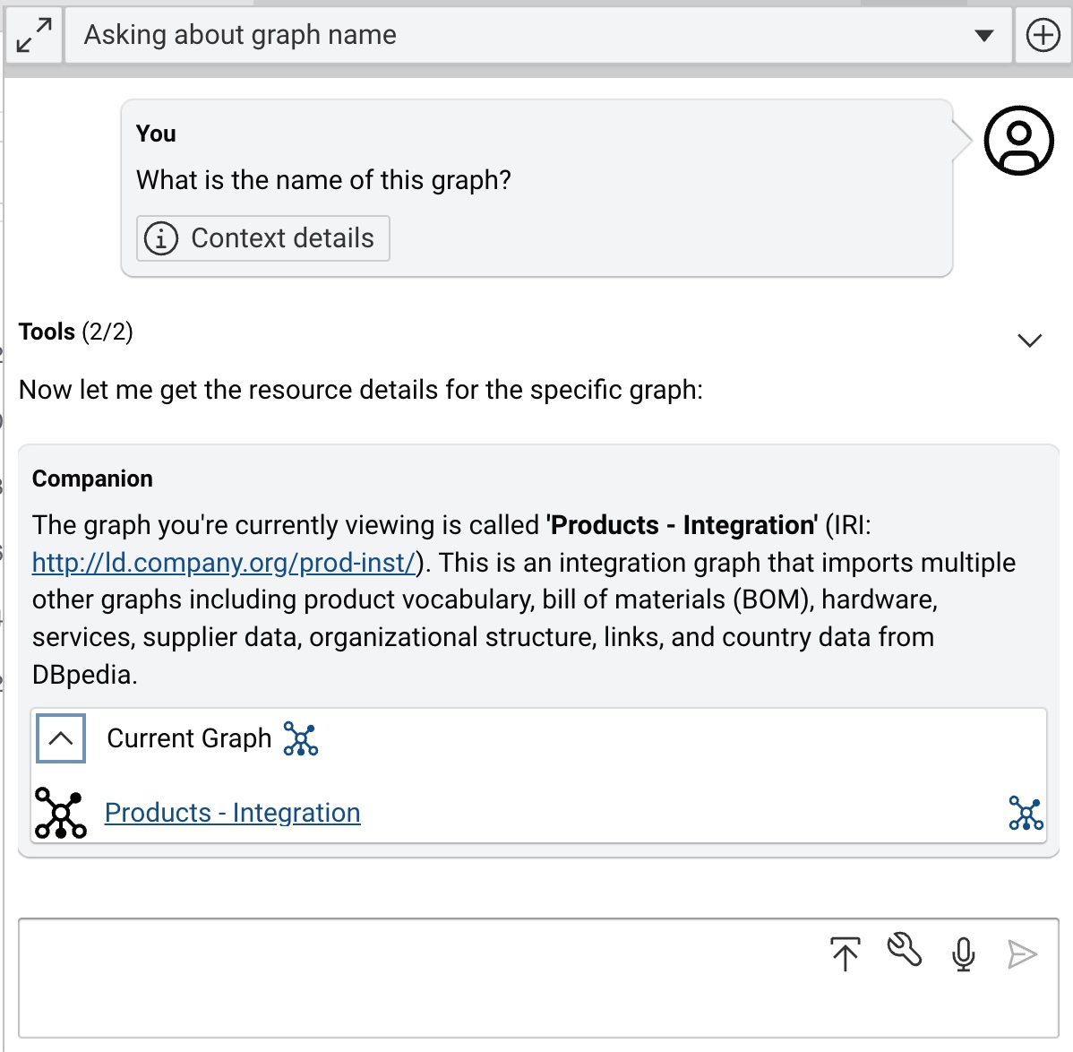The width and height of the screenshot is (1073, 1052).
Task: Activate the microphone voice input
Action: (964, 954)
